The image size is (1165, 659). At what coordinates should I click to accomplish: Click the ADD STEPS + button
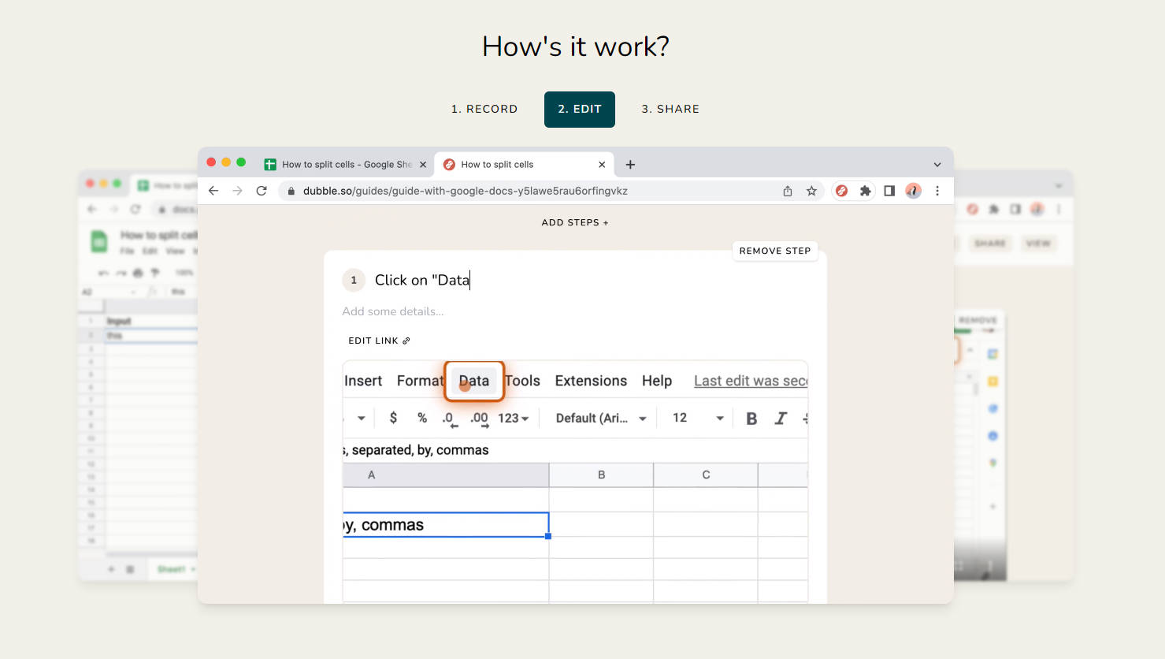coord(575,223)
